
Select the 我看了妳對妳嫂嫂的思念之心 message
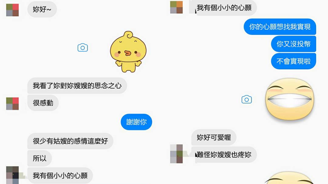click(x=77, y=86)
